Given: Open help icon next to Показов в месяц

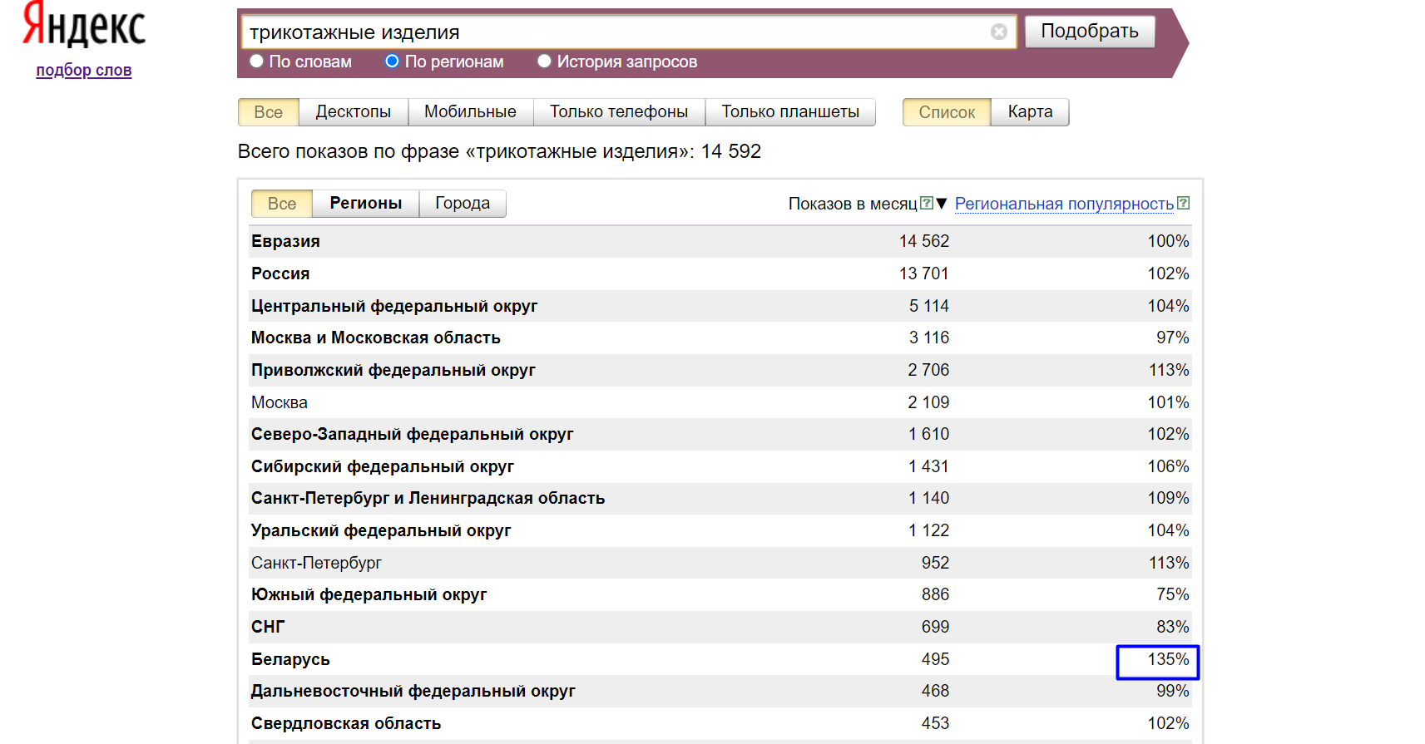Looking at the screenshot, I should tap(927, 203).
